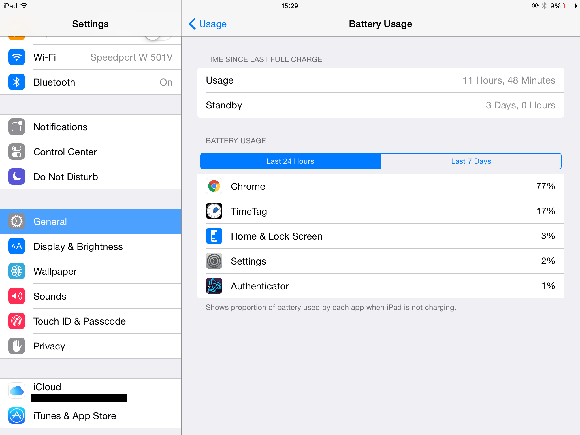Open Control Center settings

click(x=91, y=152)
